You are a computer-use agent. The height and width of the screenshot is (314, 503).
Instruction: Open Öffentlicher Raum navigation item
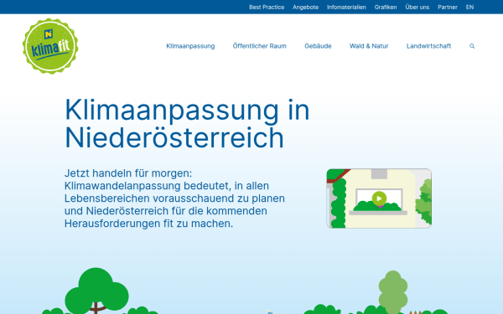click(x=260, y=46)
